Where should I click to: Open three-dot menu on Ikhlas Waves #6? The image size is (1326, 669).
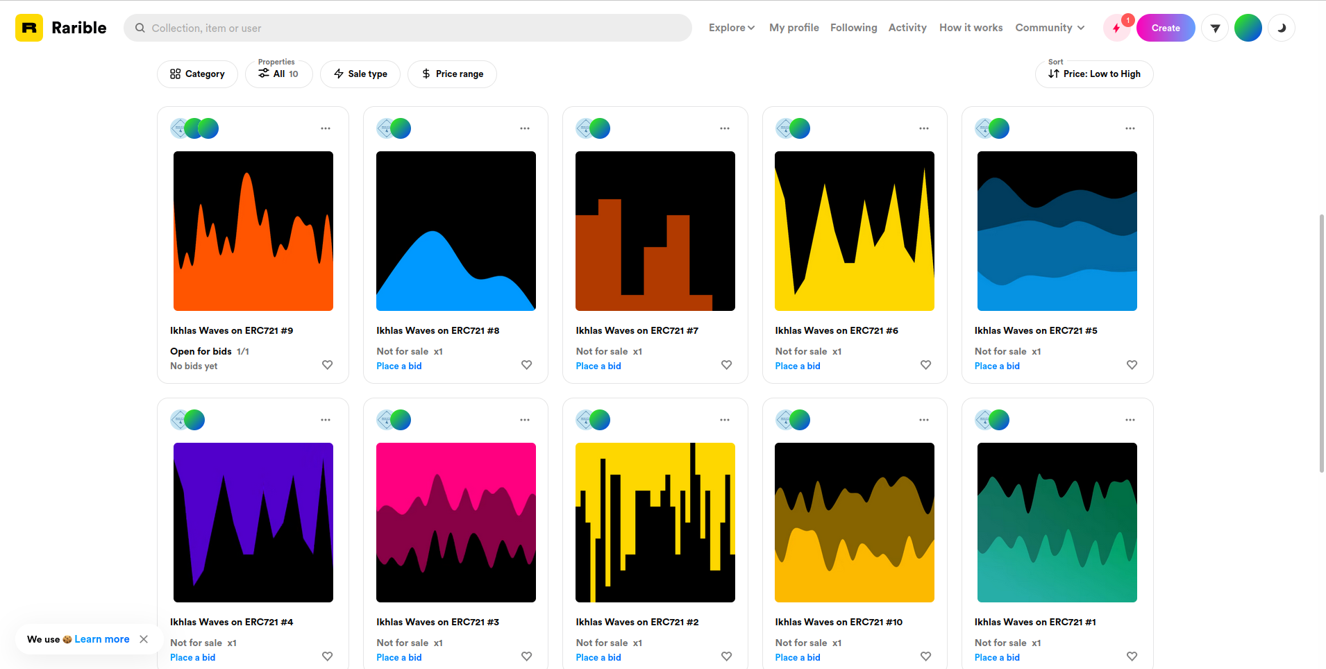pyautogui.click(x=924, y=128)
